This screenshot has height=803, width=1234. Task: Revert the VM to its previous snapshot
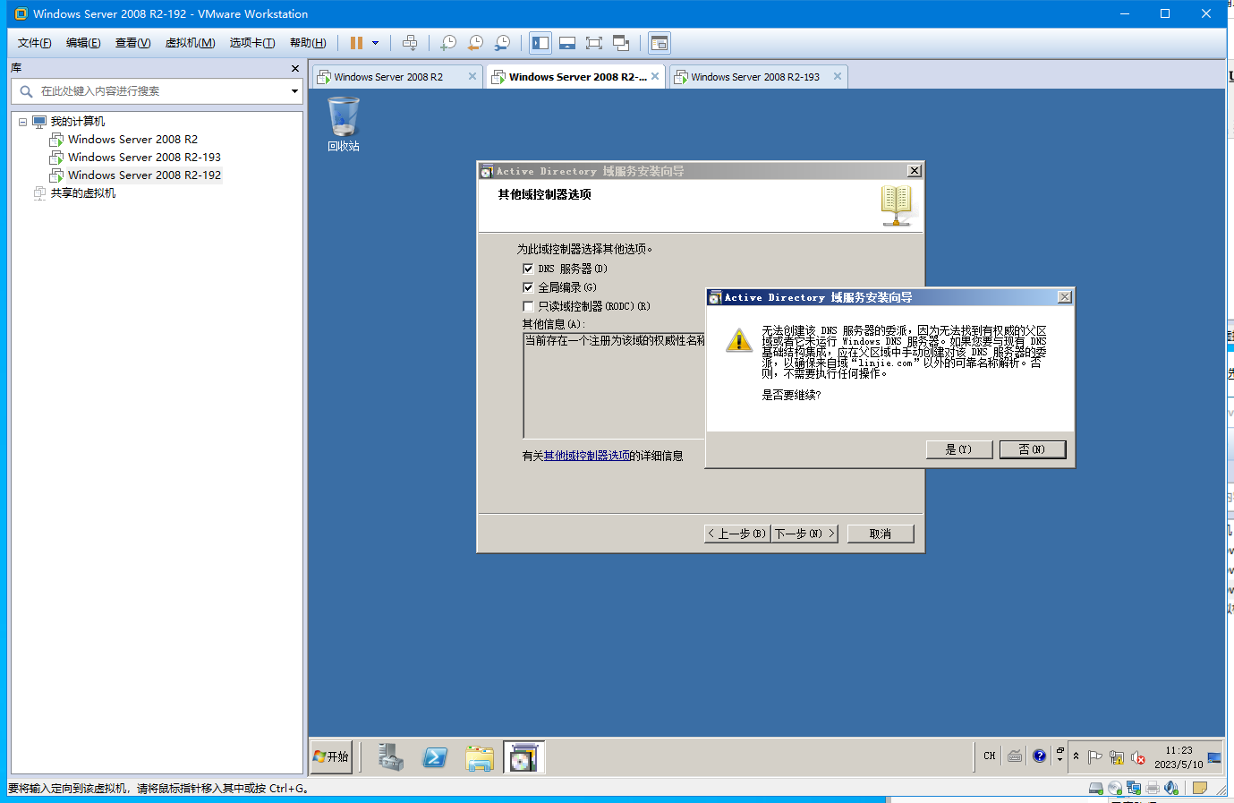tap(476, 43)
